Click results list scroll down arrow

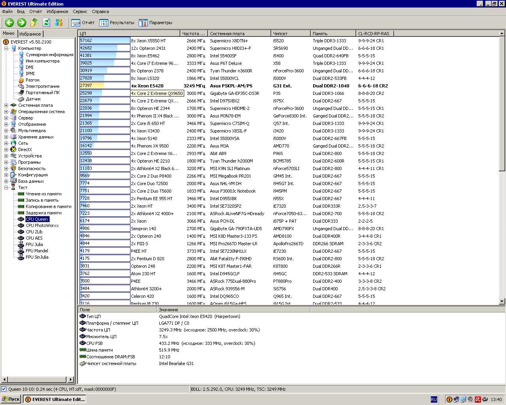pos(502,301)
